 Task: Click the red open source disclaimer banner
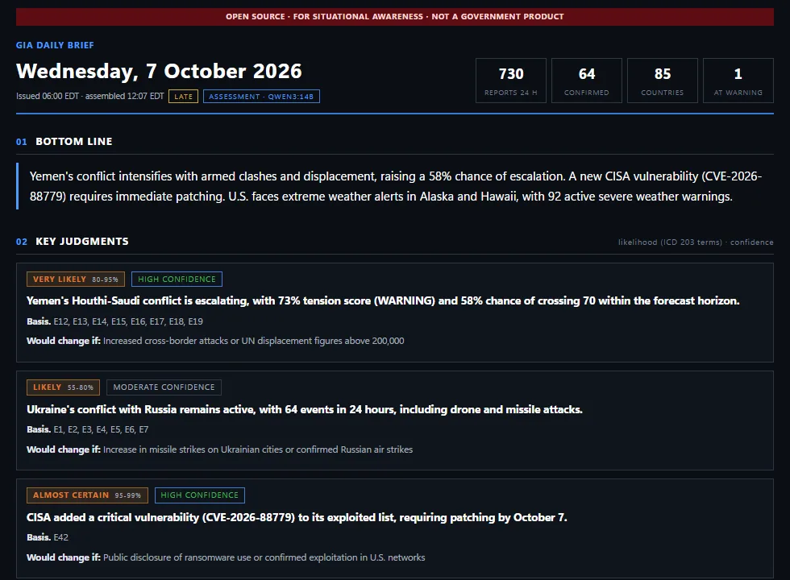coord(394,17)
